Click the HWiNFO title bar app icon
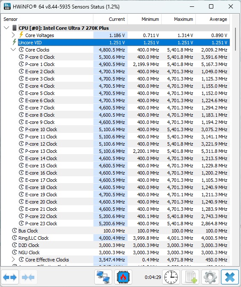This screenshot has height=287, width=241. tap(7, 7)
